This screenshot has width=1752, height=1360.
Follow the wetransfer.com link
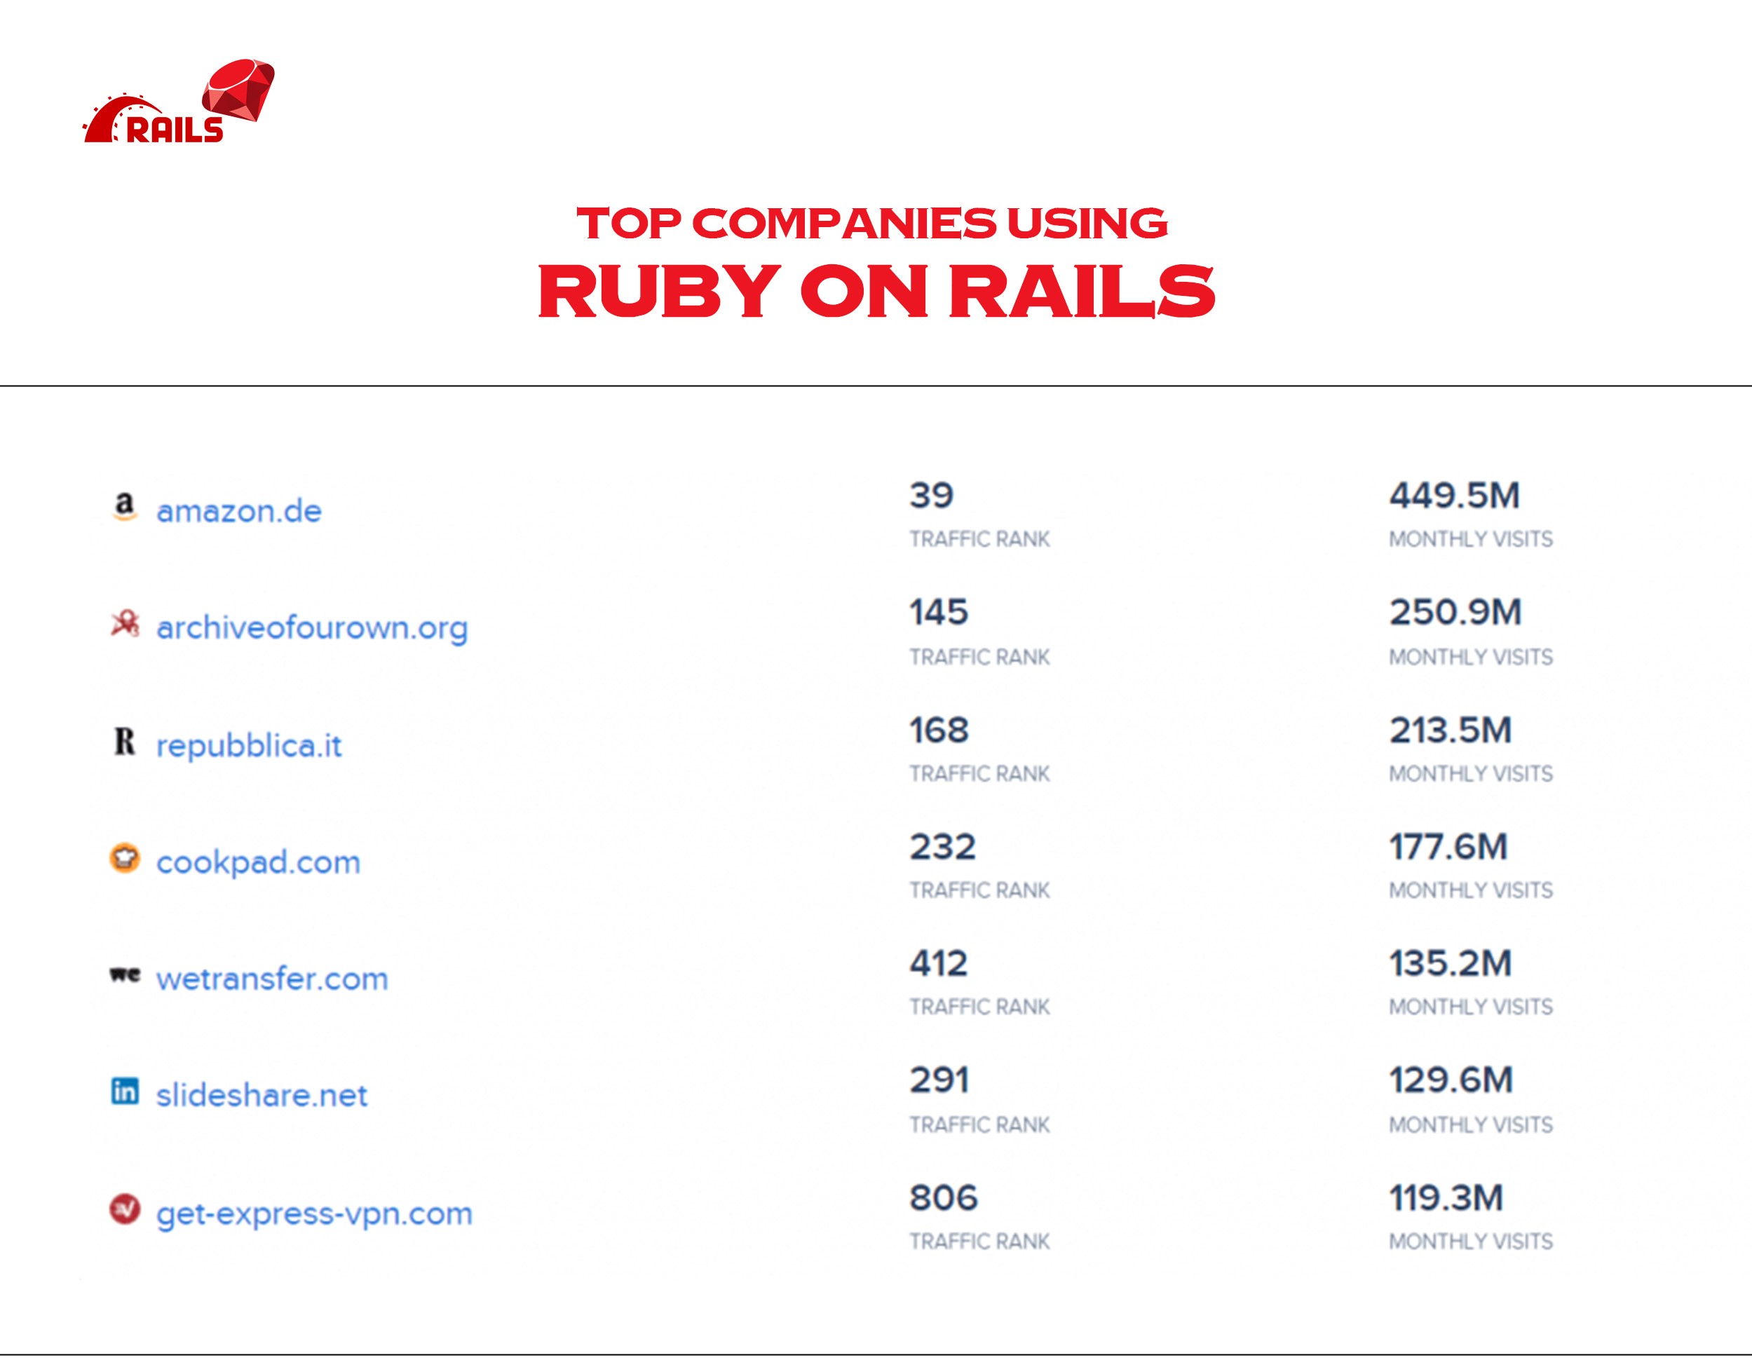click(x=272, y=979)
